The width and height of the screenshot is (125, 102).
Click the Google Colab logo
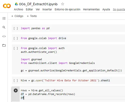(7, 6)
